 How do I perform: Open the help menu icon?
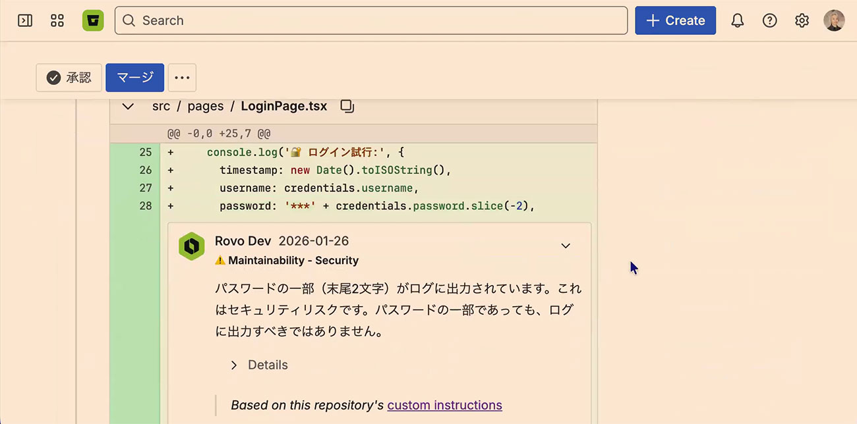click(769, 20)
